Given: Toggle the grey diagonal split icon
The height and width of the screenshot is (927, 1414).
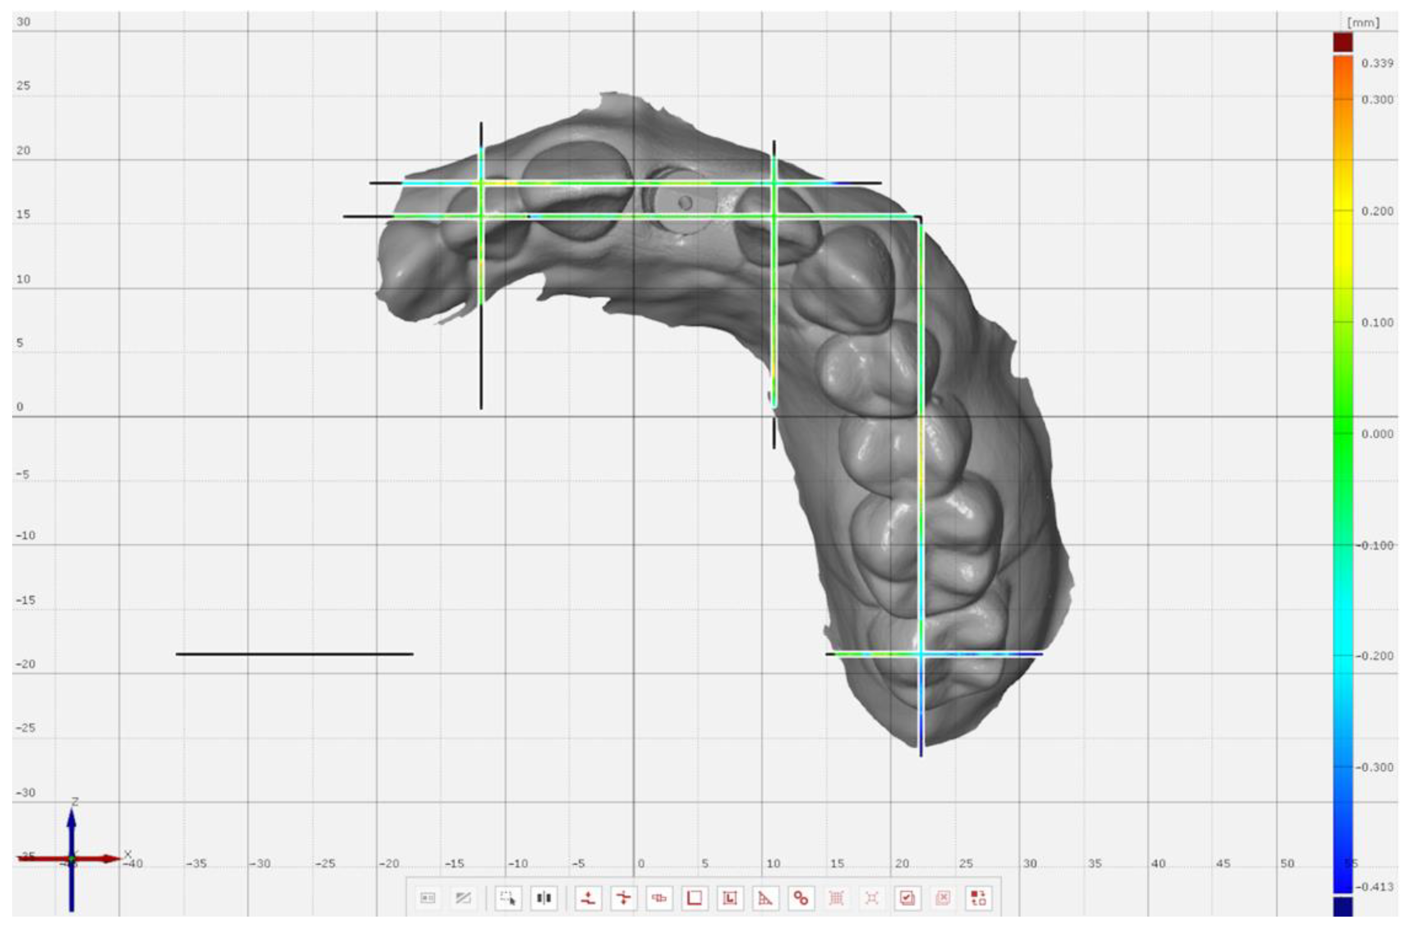Looking at the screenshot, I should click(463, 898).
